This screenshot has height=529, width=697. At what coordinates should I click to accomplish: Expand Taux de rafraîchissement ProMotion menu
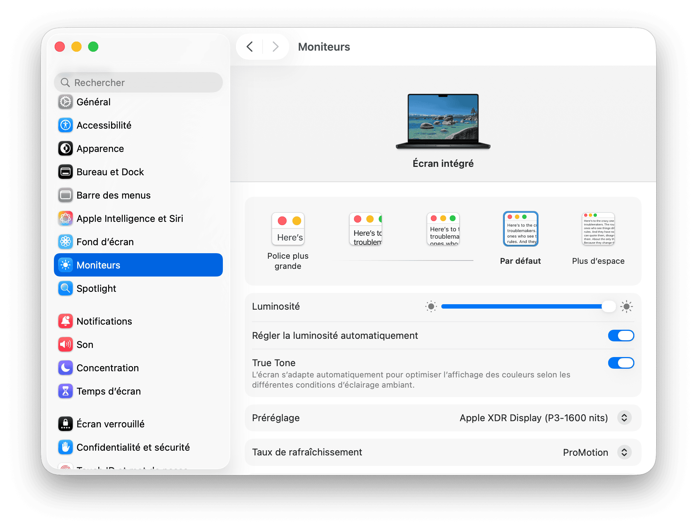(x=624, y=452)
